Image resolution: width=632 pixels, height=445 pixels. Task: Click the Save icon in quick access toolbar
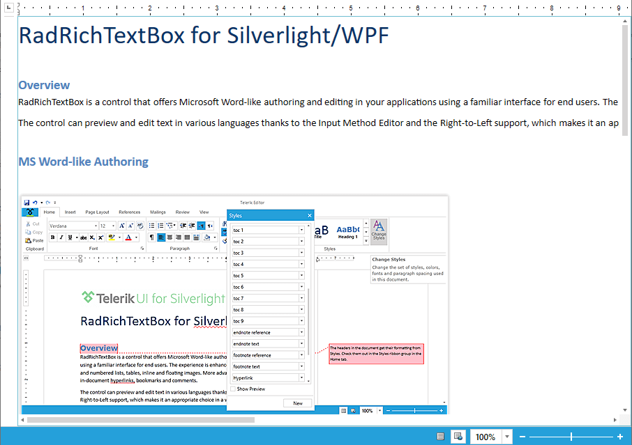point(26,201)
